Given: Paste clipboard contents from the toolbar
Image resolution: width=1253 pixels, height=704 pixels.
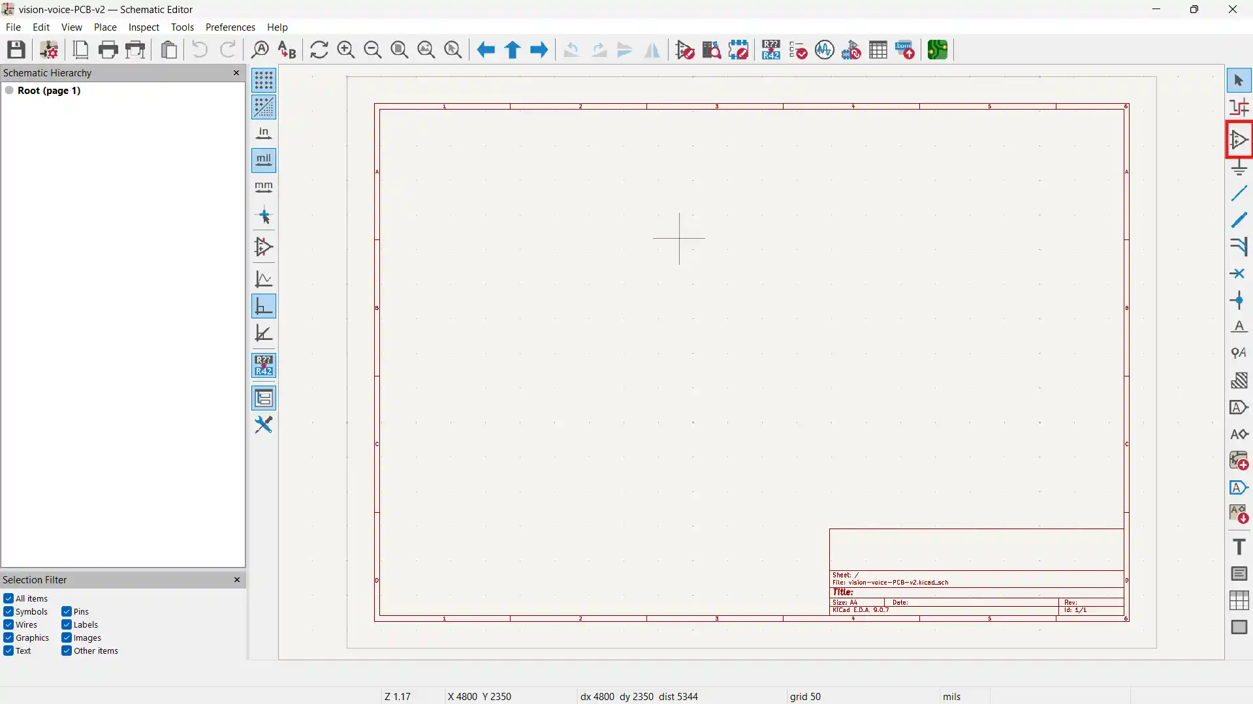Looking at the screenshot, I should coord(169,50).
